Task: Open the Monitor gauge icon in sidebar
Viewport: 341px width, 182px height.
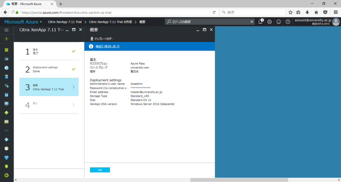Action: 7,148
